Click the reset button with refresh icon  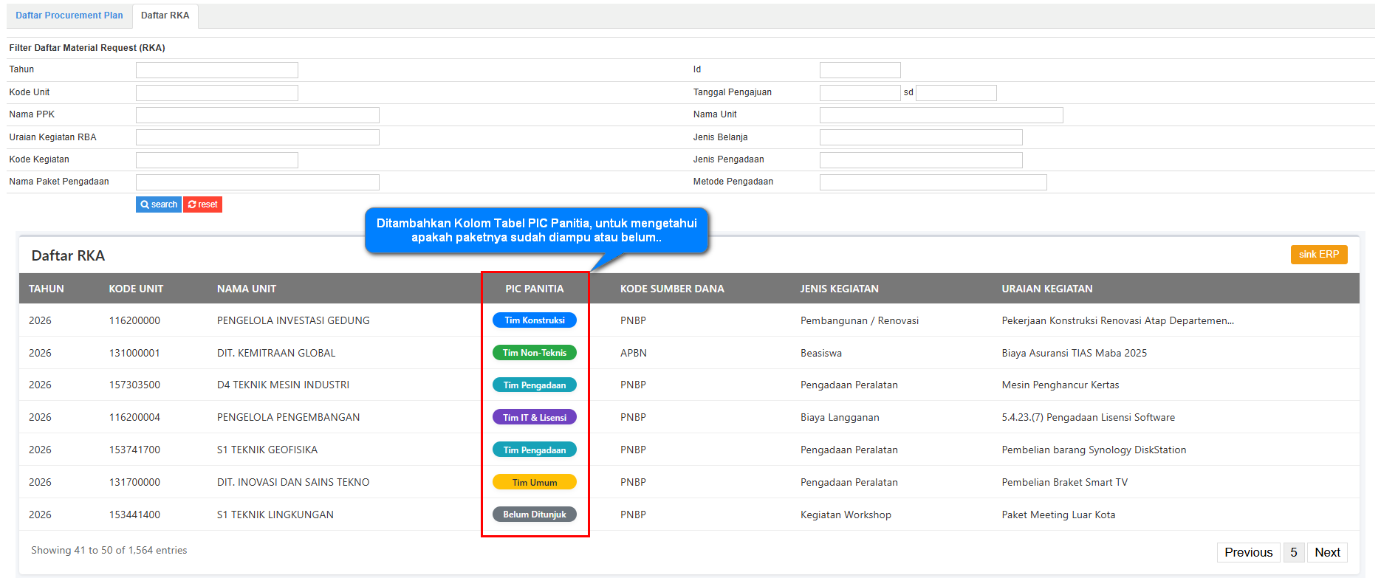(202, 204)
